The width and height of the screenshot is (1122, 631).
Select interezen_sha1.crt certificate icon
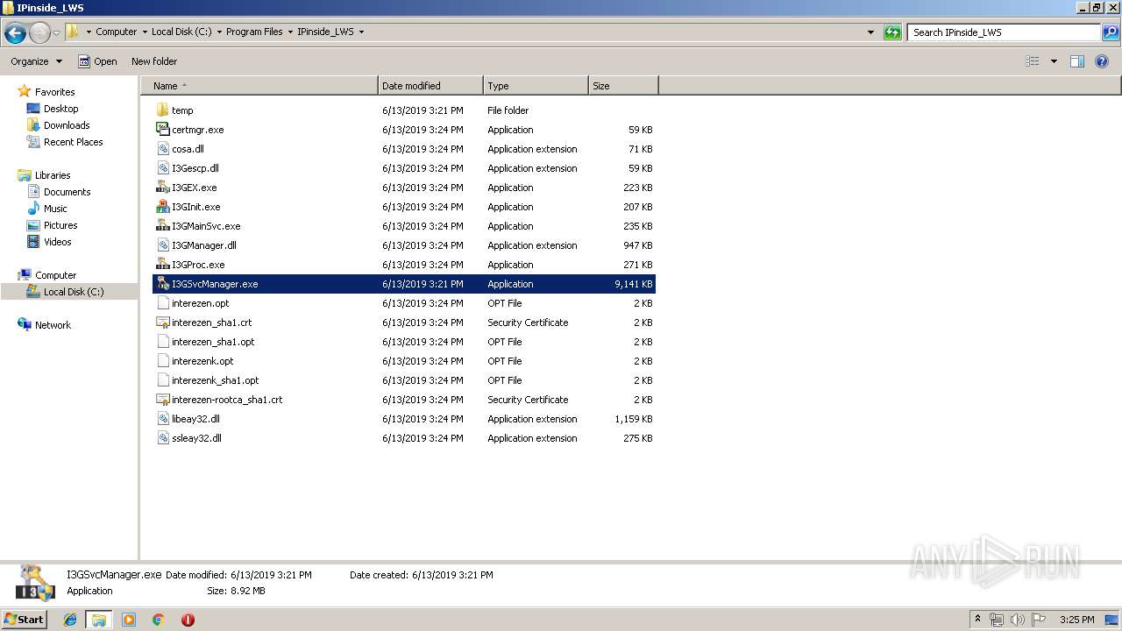162,323
